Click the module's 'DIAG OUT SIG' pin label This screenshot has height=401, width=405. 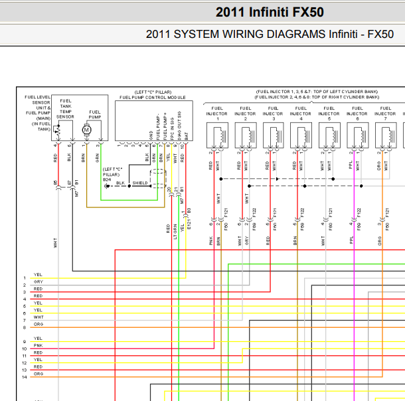(179, 126)
